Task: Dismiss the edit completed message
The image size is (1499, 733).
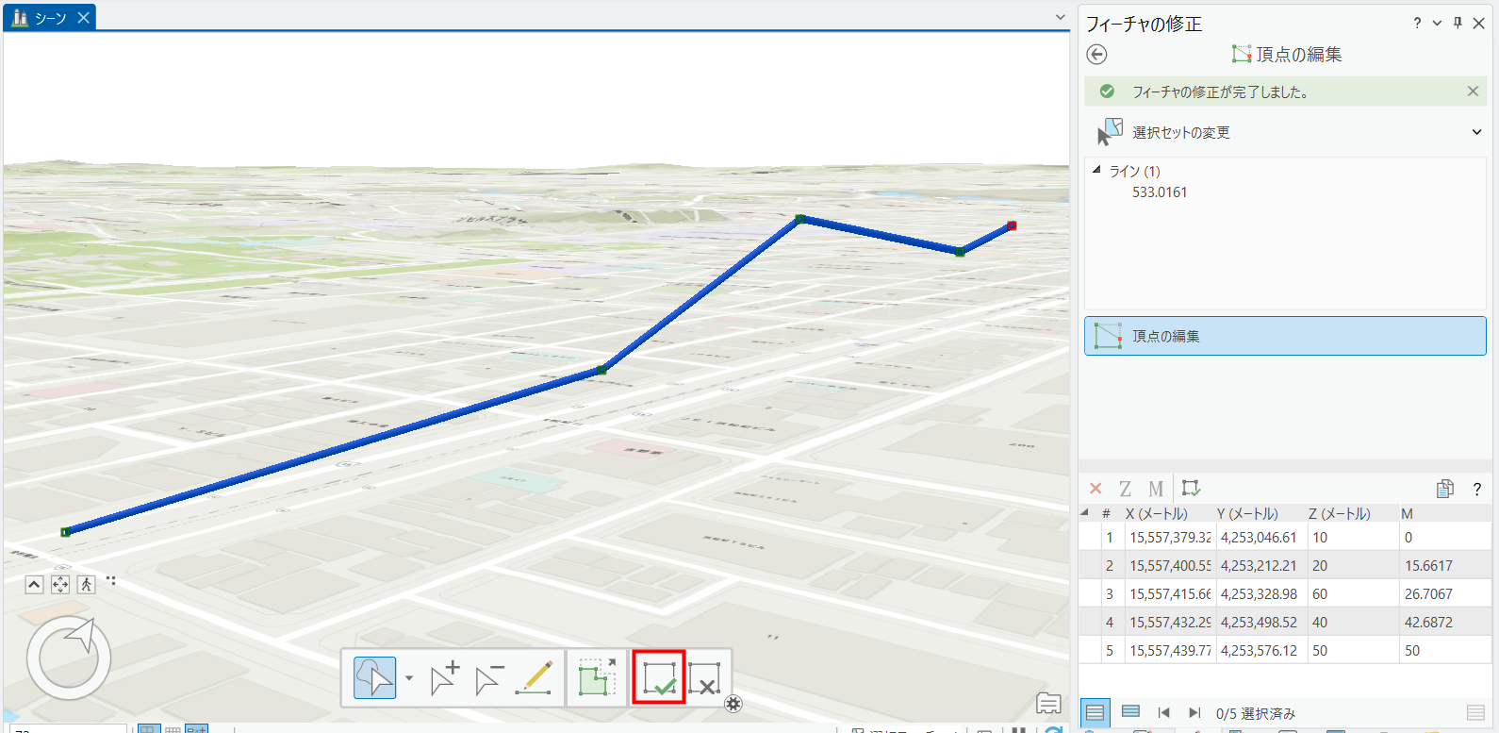Action: click(x=1473, y=92)
